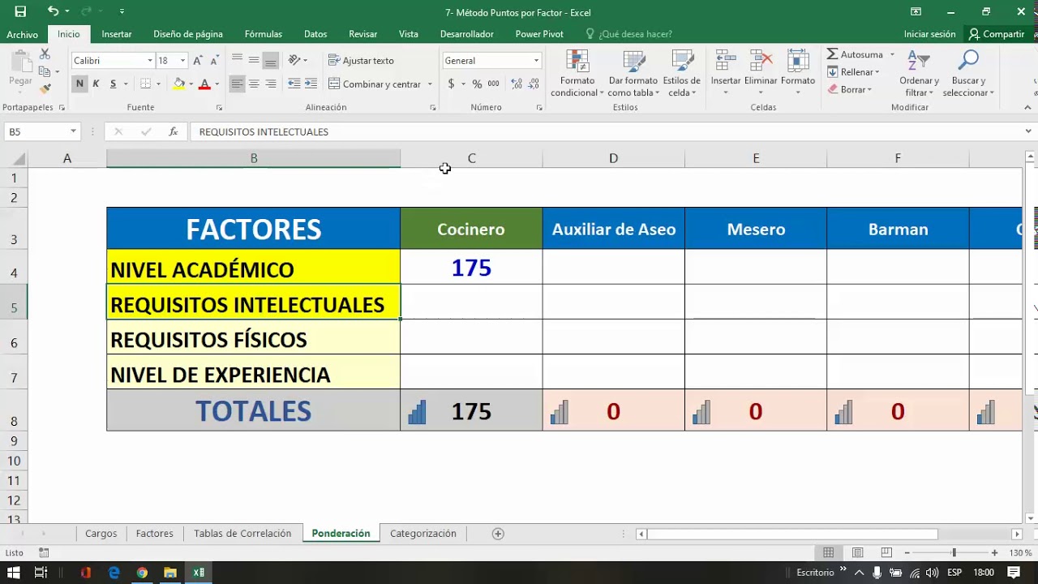Apply yellow fill color bucket
Viewport: 1038px width, 584px height.
point(179,84)
